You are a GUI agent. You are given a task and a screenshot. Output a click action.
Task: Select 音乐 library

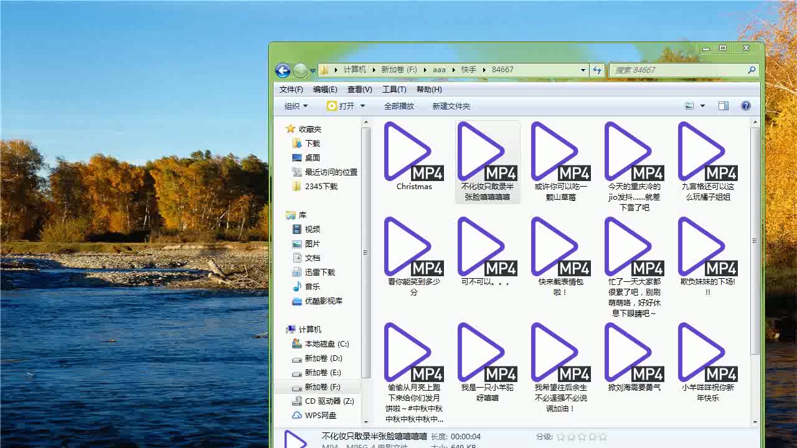pyautogui.click(x=306, y=286)
